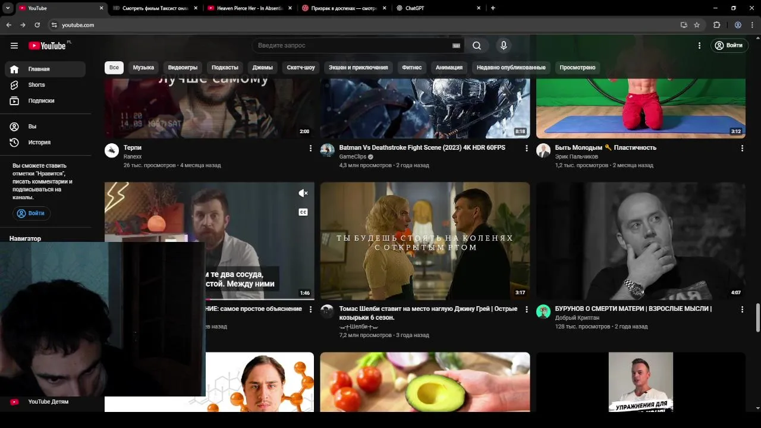The width and height of the screenshot is (761, 428).
Task: Open Эрик Пальчиков channel avatar
Action: pyautogui.click(x=543, y=150)
